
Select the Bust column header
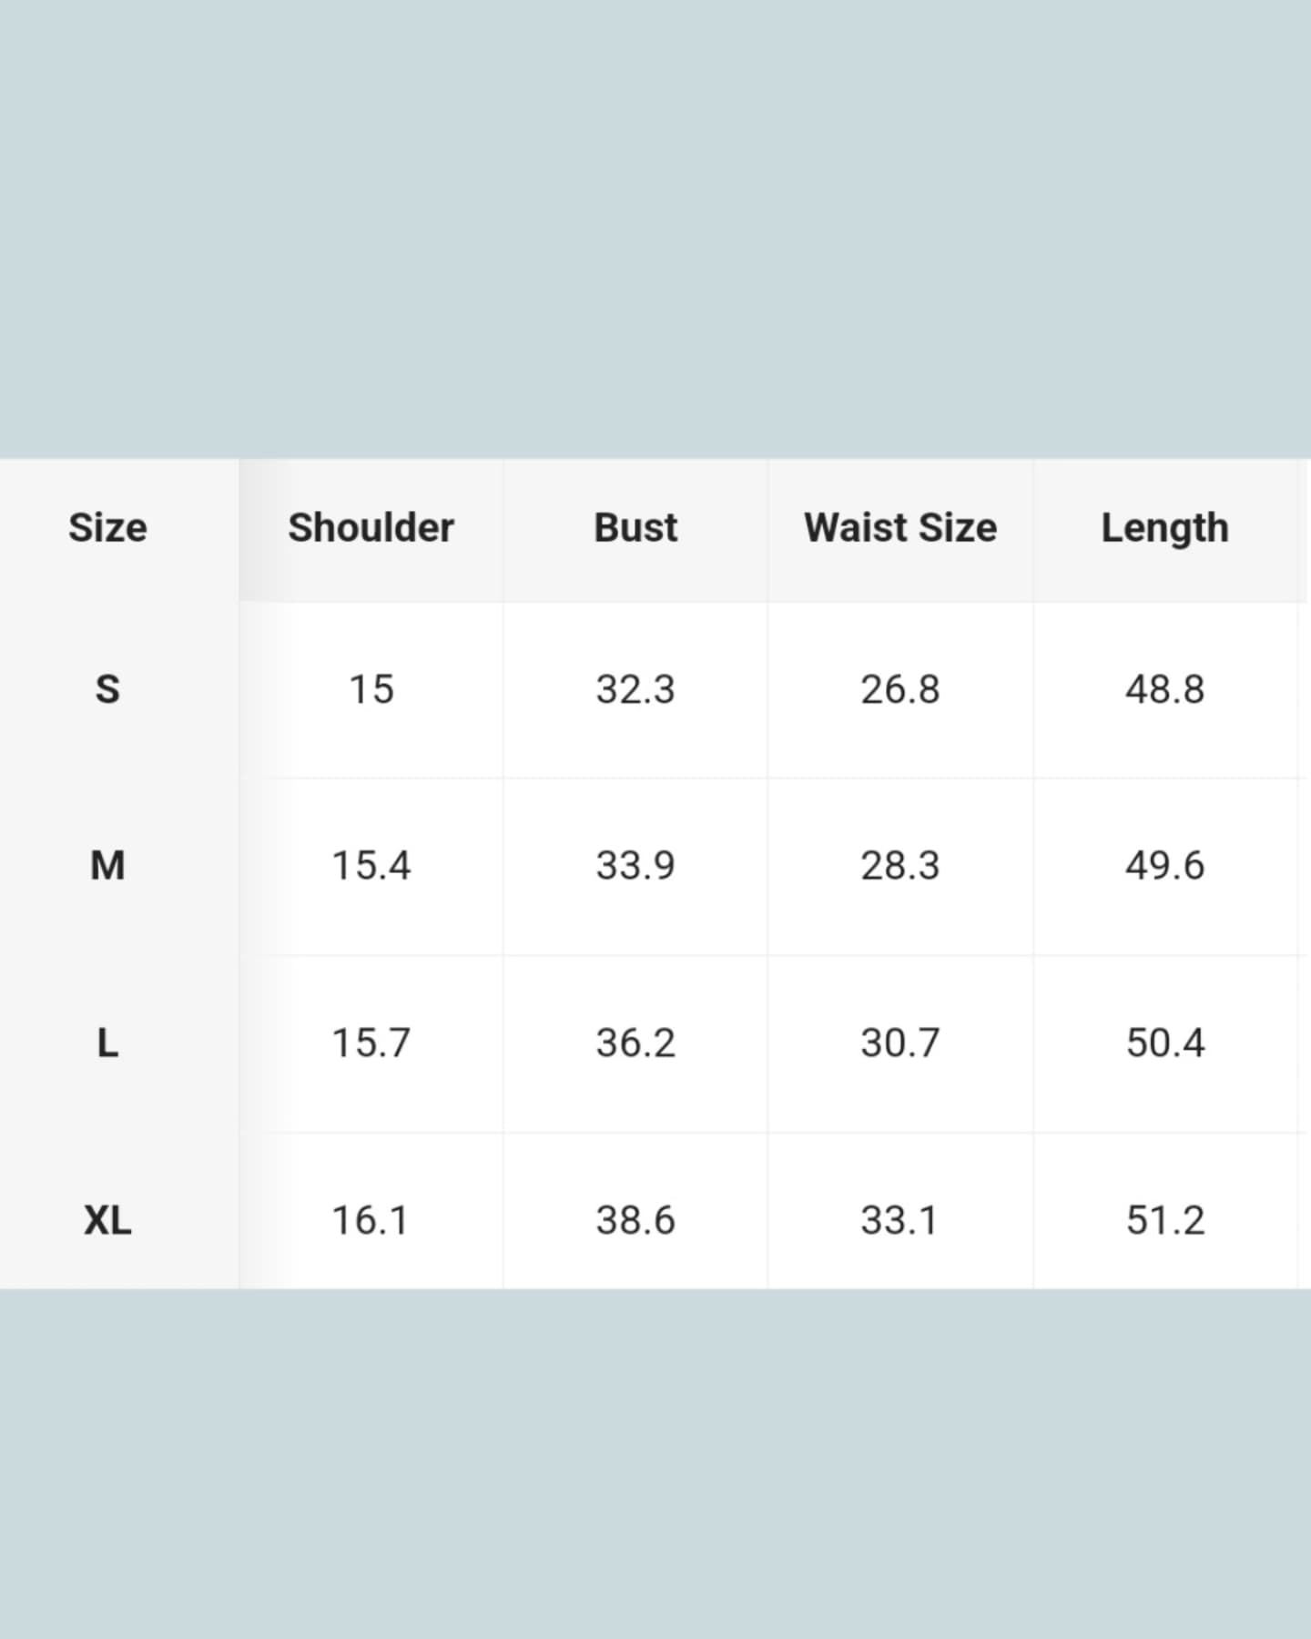click(x=635, y=528)
